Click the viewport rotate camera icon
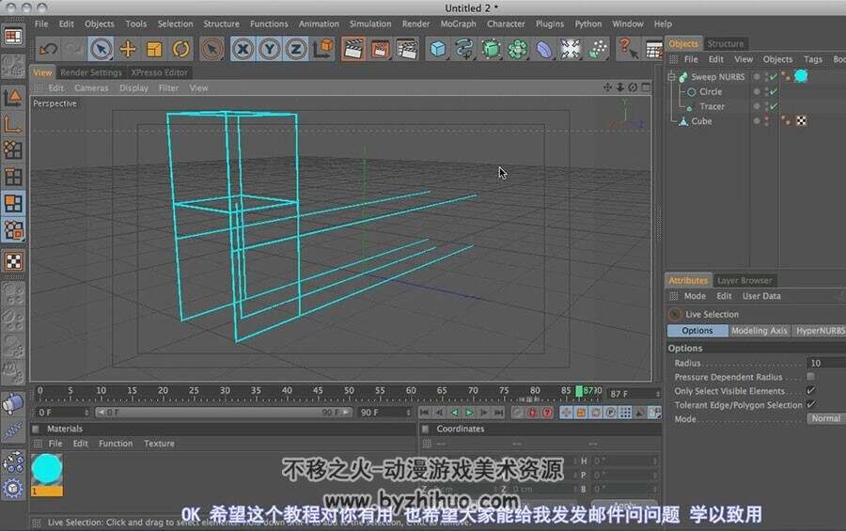Viewport: 846px width, 531px height. coord(633,87)
